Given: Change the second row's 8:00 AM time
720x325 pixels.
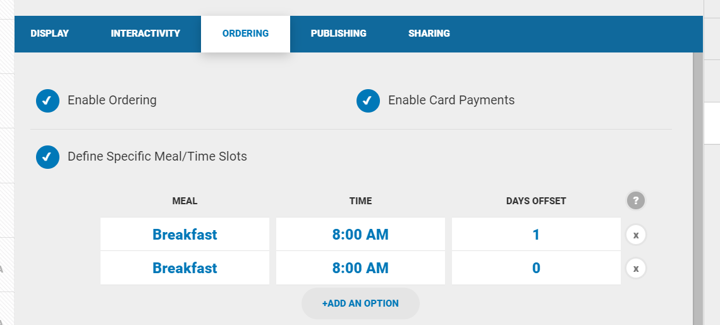Looking at the screenshot, I should click(360, 268).
